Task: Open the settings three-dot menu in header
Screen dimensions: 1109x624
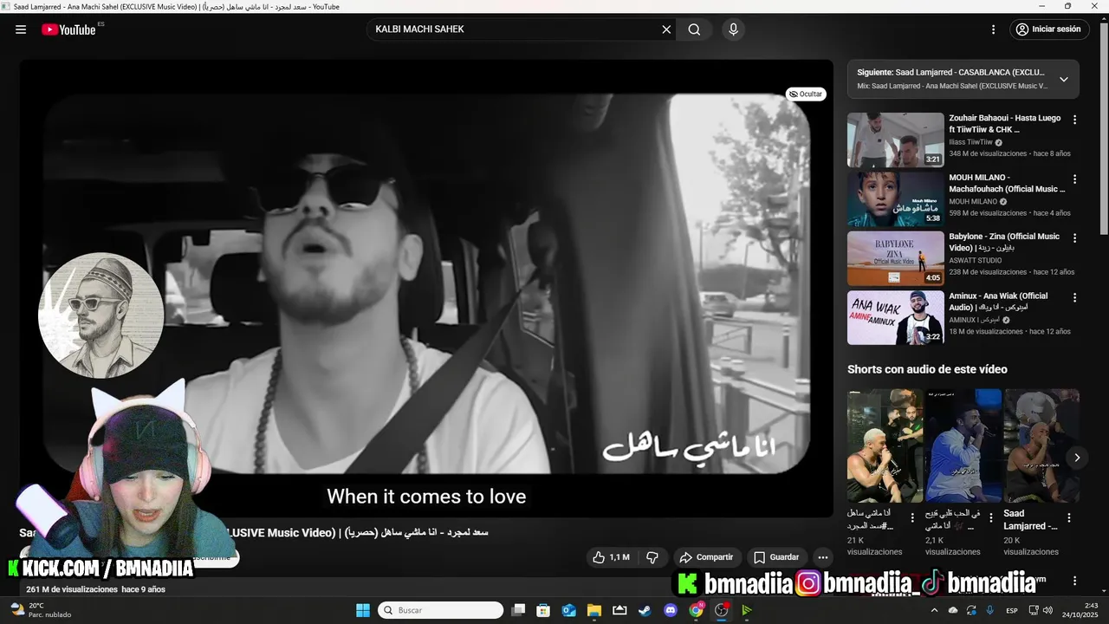Action: tap(993, 29)
